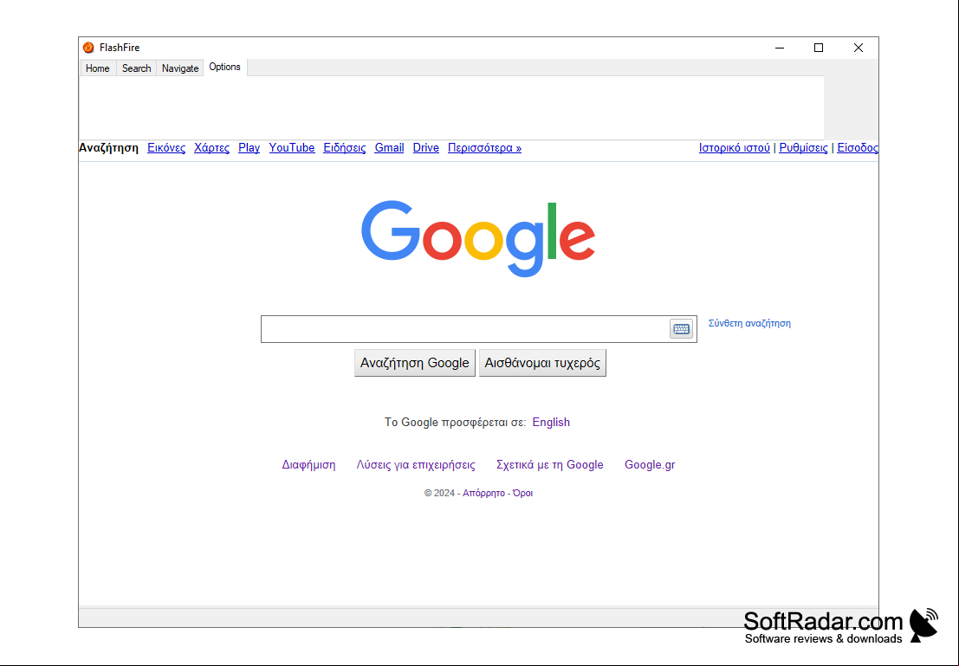959x666 pixels.
Task: Open the Απόρρητο privacy link
Action: click(x=483, y=493)
